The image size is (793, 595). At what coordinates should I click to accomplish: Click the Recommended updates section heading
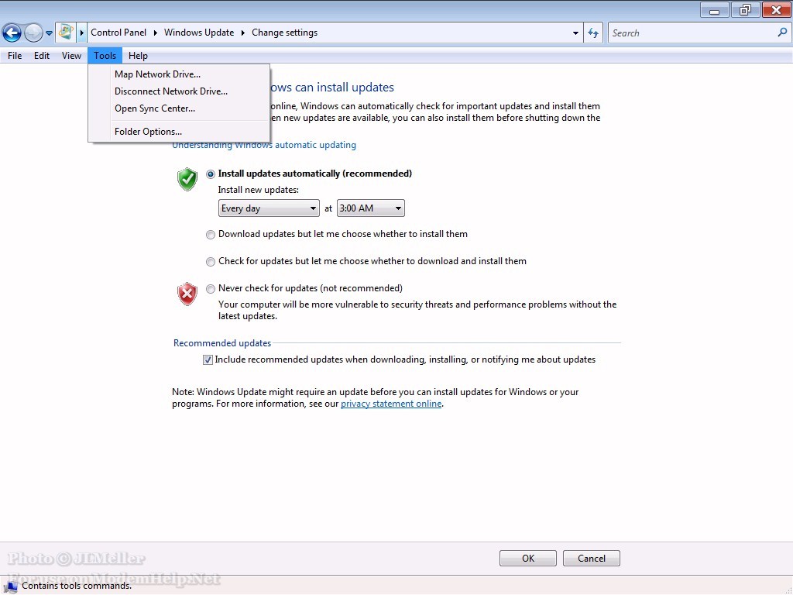coord(222,343)
